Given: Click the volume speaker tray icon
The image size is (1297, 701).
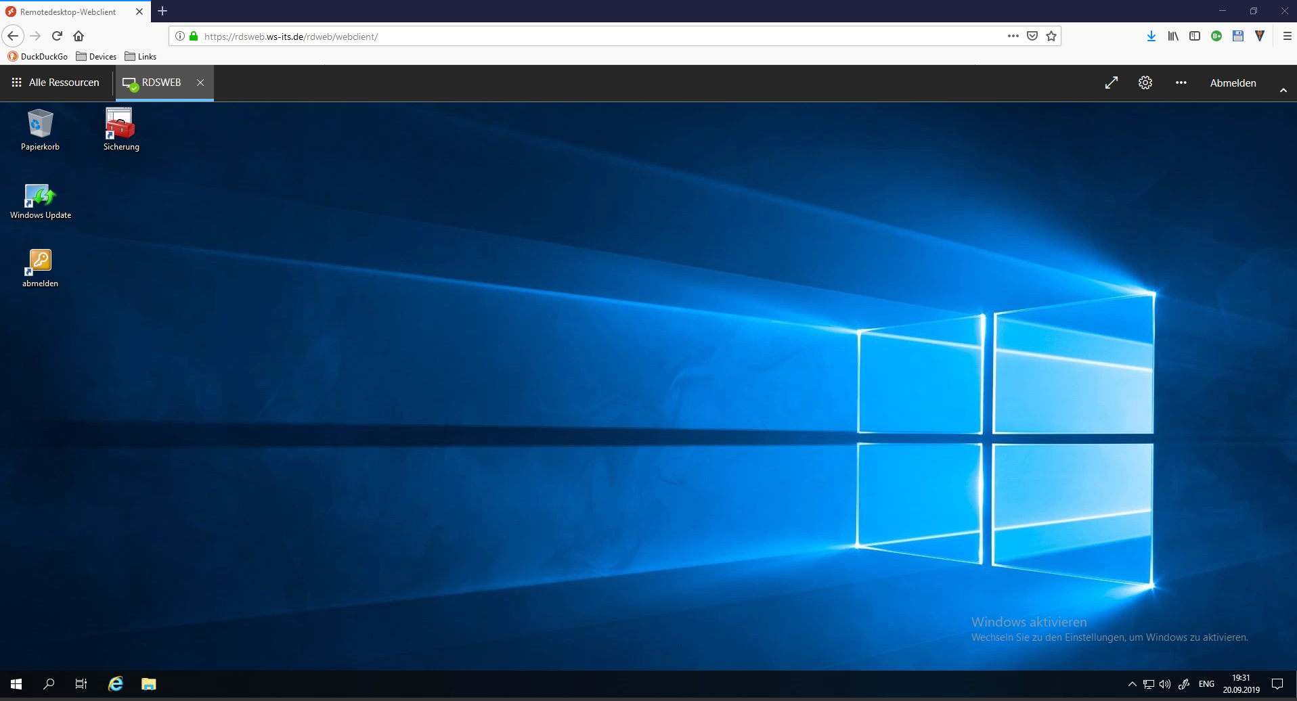Looking at the screenshot, I should click(x=1165, y=684).
